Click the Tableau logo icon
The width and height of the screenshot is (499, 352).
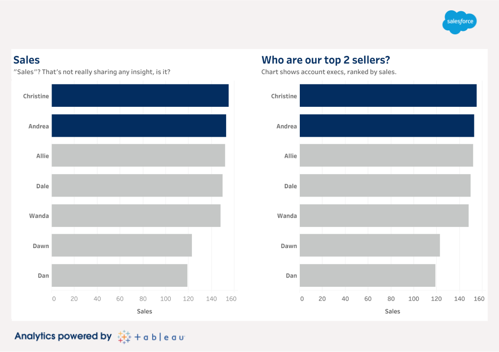[124, 337]
